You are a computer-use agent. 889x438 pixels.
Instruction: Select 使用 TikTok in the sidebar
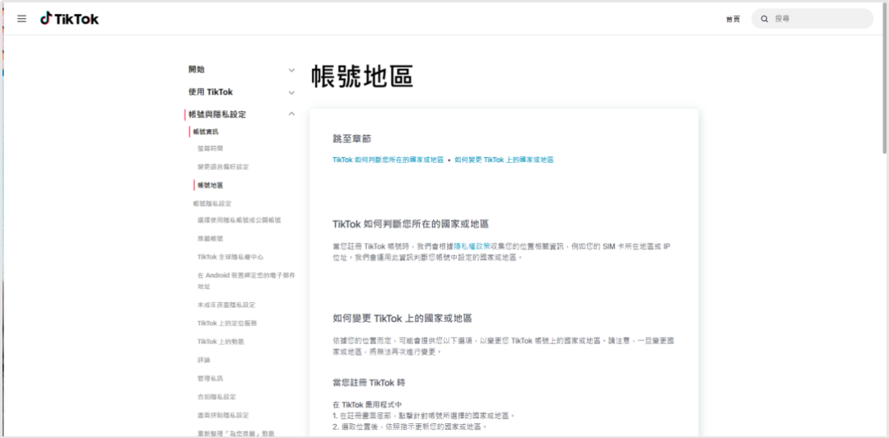pyautogui.click(x=211, y=92)
